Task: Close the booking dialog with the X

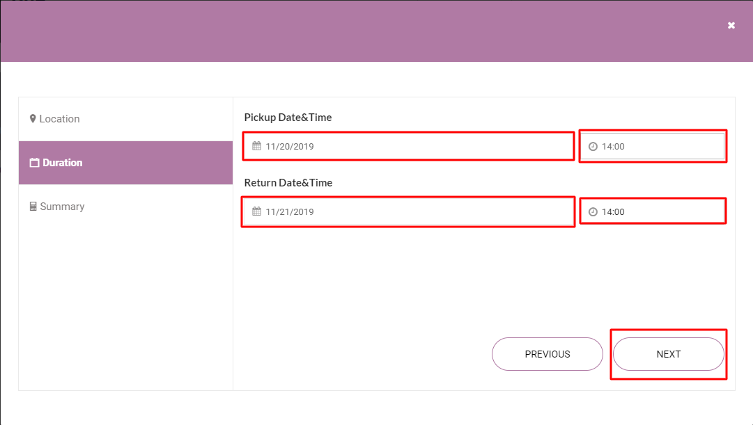Action: click(731, 25)
